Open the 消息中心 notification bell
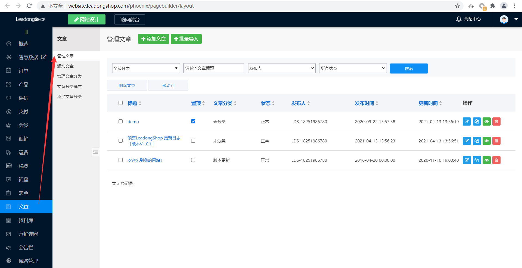 459,19
